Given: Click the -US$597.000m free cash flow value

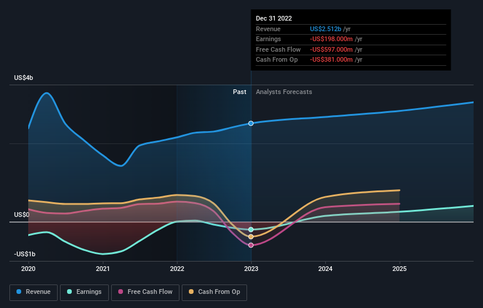Looking at the screenshot, I should tap(331, 49).
